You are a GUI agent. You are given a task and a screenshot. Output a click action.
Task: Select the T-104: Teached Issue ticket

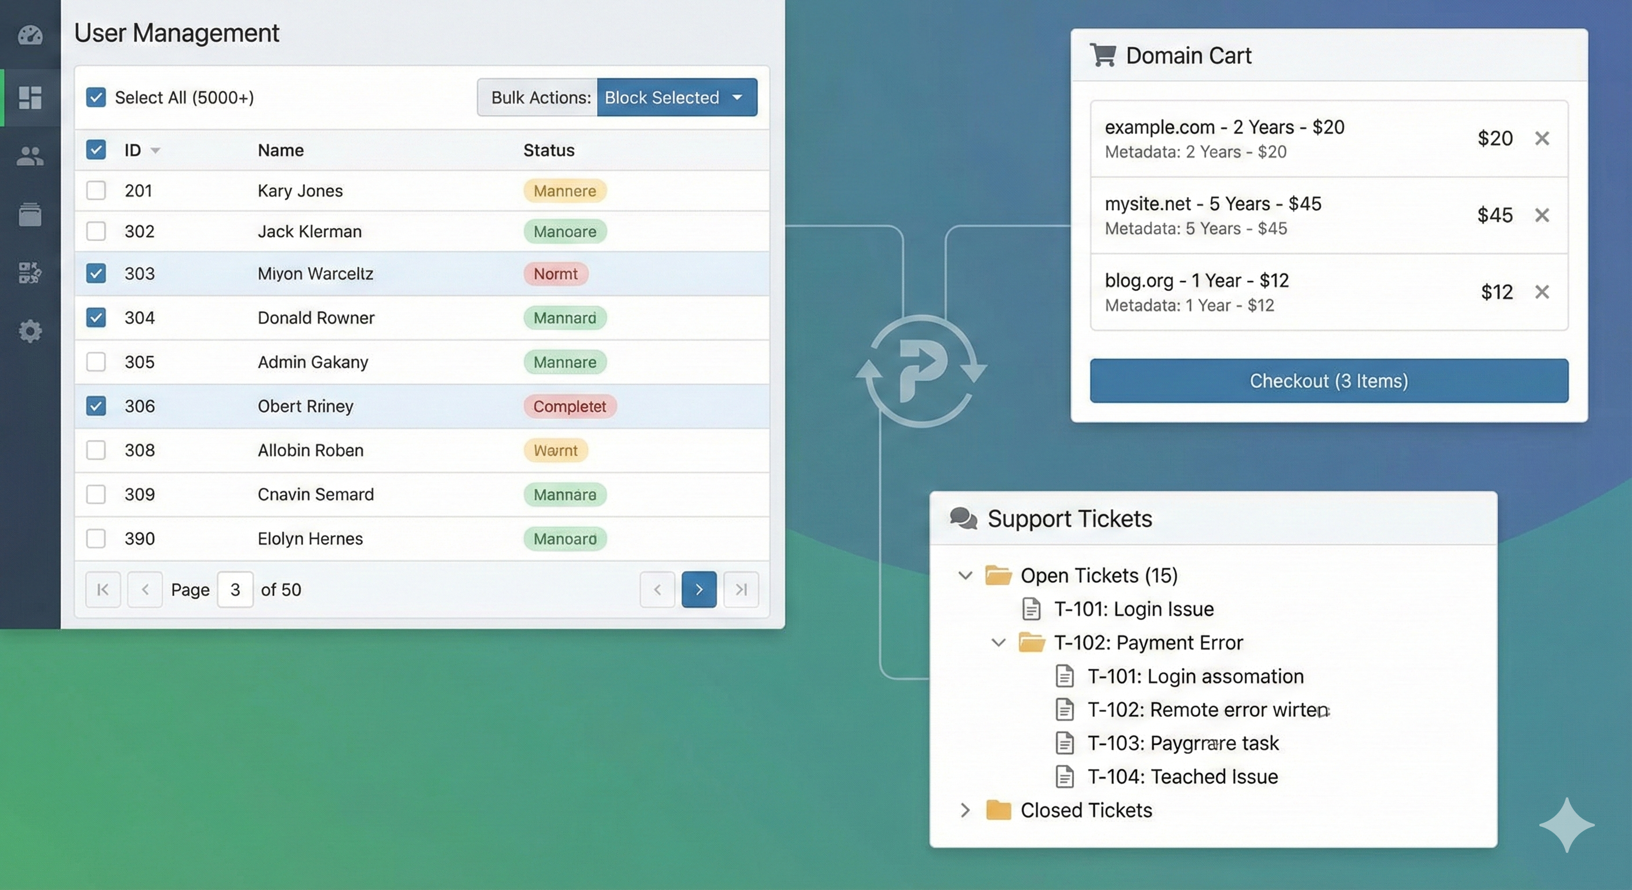(1182, 776)
